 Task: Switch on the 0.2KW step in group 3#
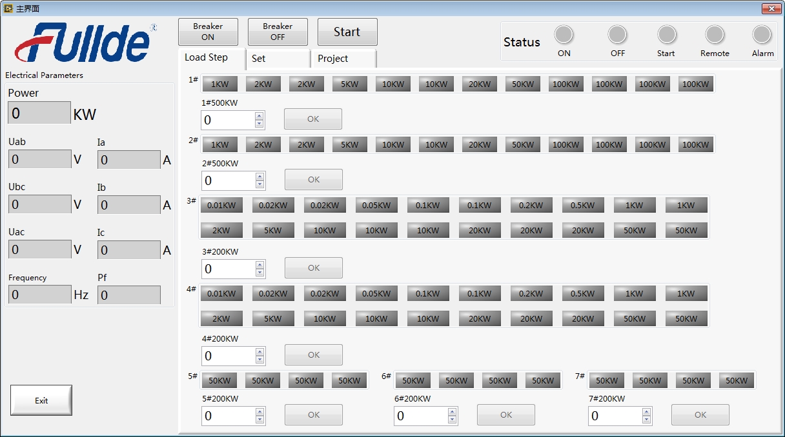pyautogui.click(x=531, y=206)
